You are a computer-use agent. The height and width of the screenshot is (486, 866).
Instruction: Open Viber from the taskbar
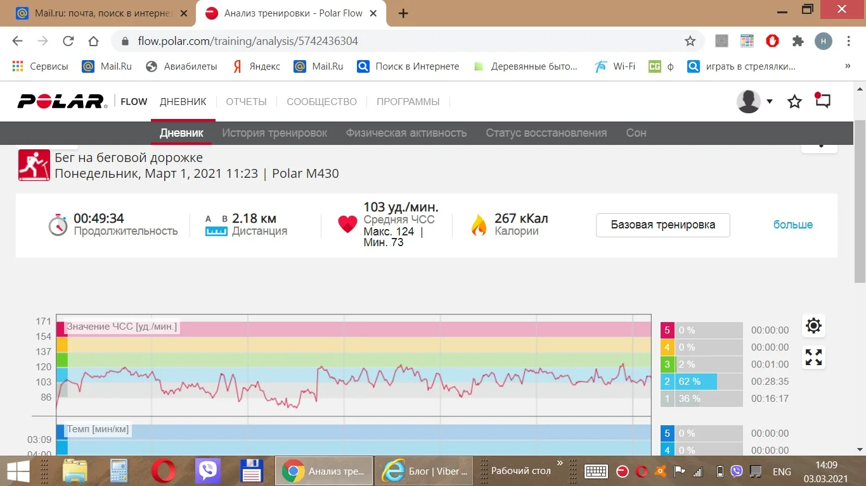[207, 471]
